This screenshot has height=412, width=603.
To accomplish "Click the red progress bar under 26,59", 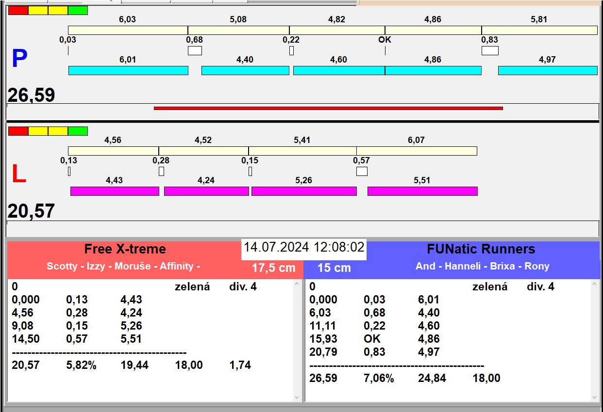I will [328, 108].
